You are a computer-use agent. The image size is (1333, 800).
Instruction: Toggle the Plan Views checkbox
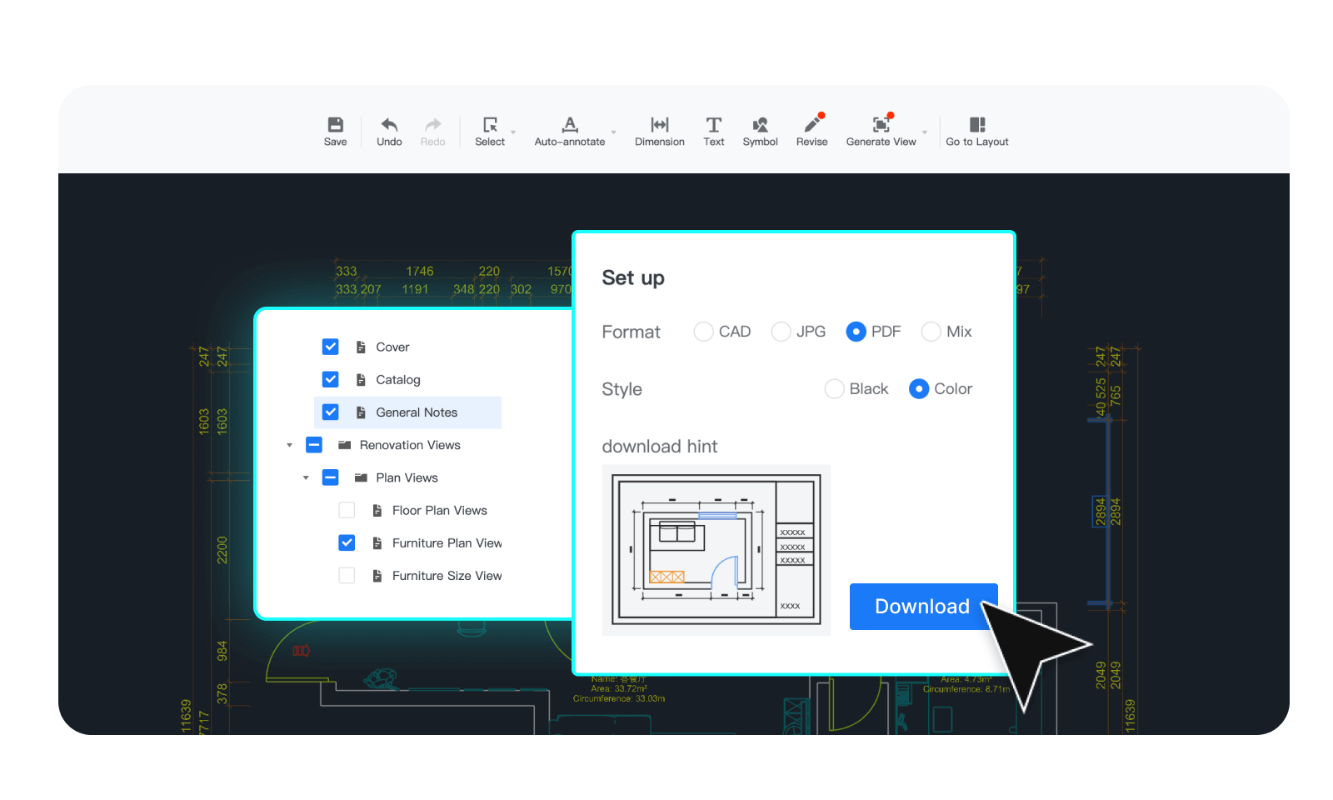pos(331,477)
